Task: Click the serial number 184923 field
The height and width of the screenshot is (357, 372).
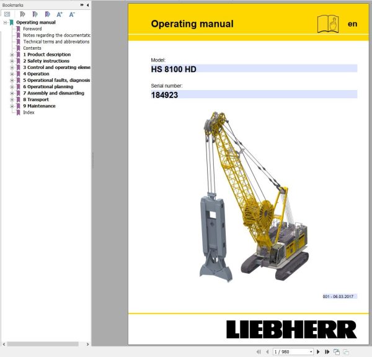Action: pyautogui.click(x=254, y=94)
